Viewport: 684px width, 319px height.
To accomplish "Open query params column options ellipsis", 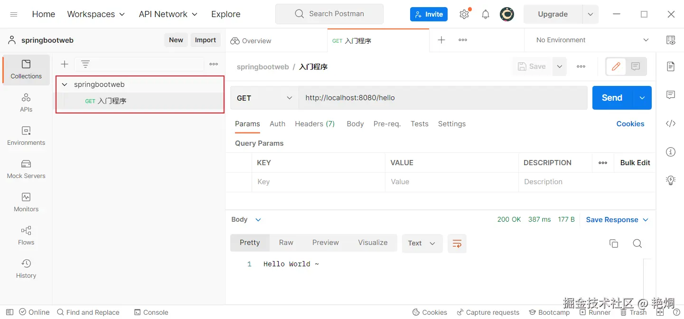I will pyautogui.click(x=603, y=162).
